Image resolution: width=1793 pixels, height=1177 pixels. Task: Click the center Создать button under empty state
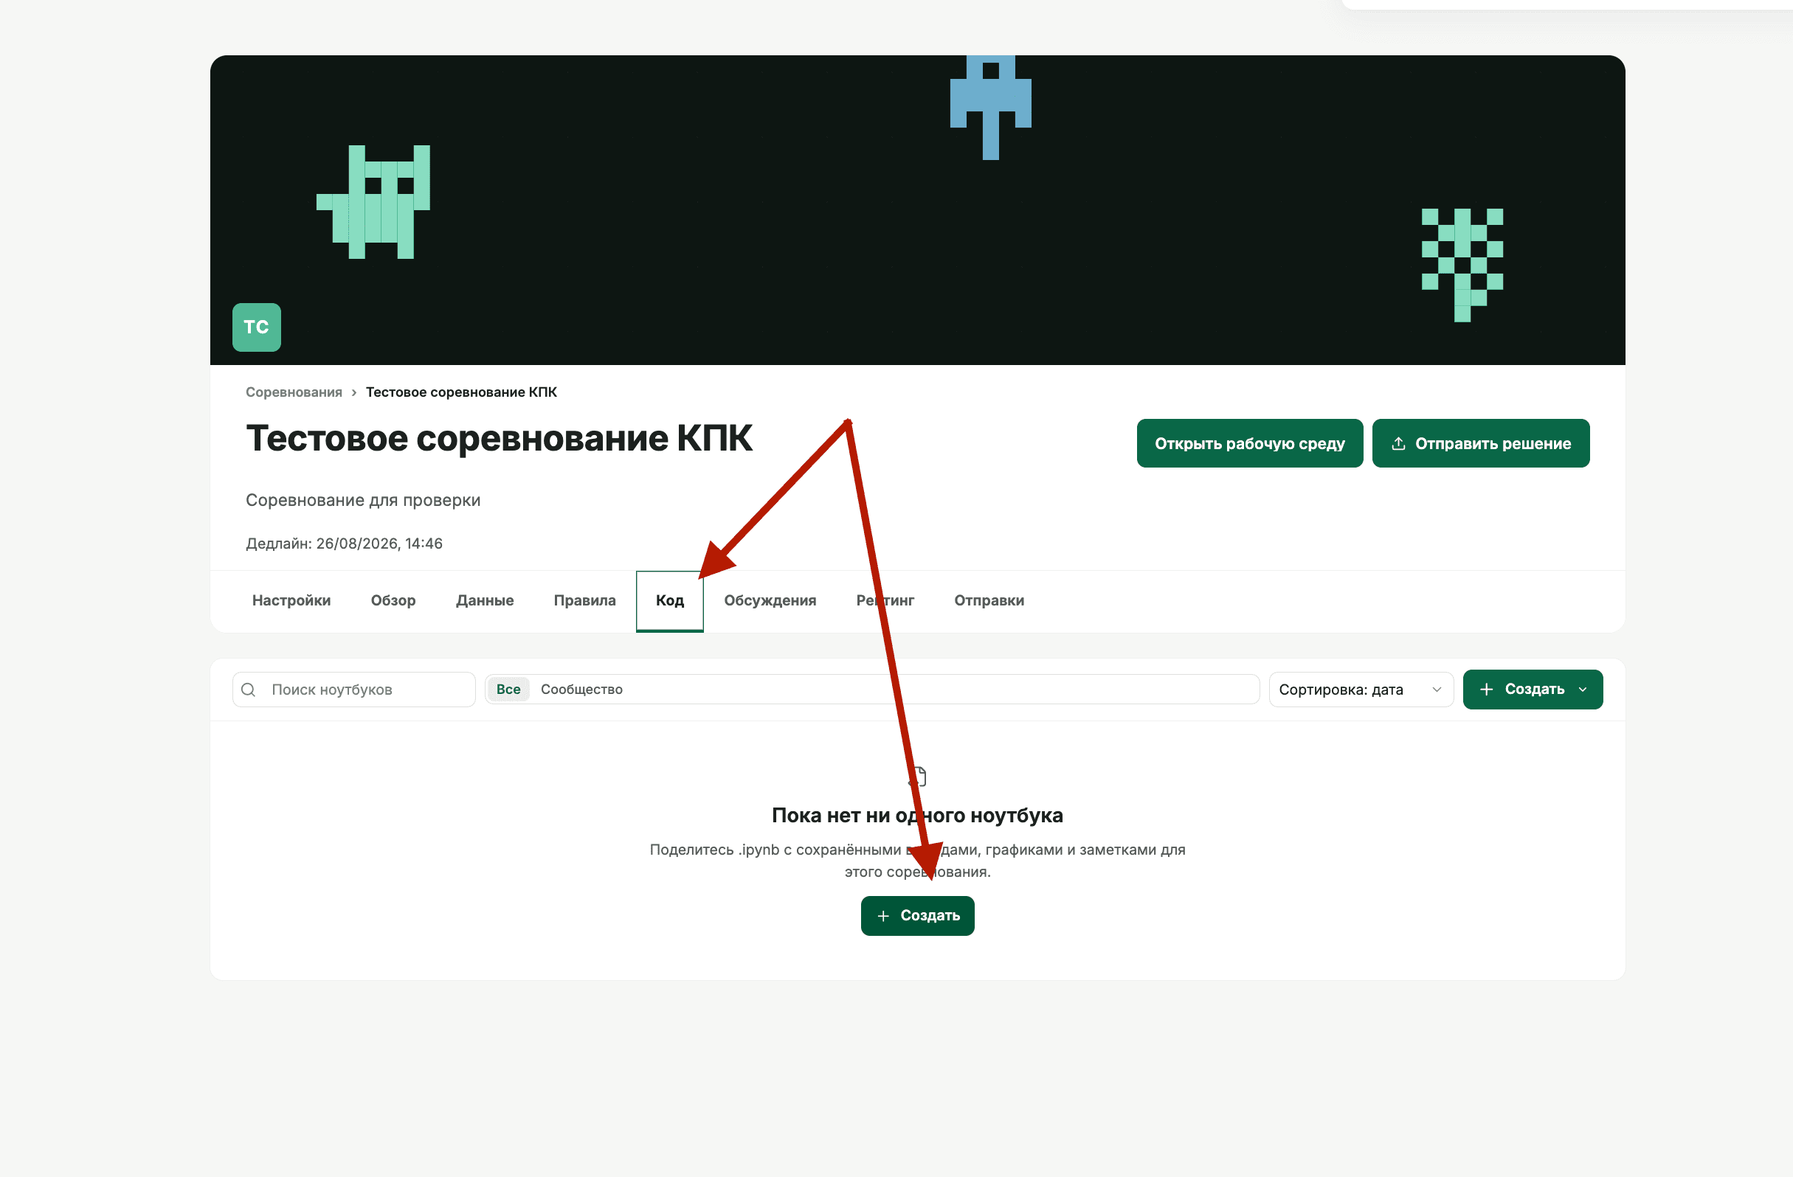click(918, 916)
